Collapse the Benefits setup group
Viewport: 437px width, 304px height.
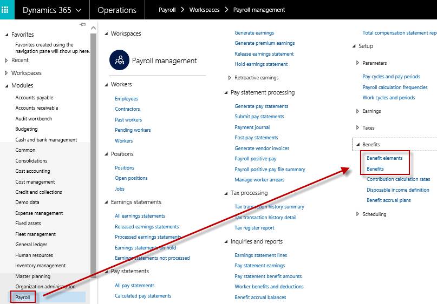point(358,144)
